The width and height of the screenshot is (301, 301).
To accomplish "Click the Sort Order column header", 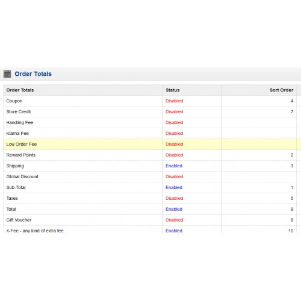I will [x=282, y=90].
